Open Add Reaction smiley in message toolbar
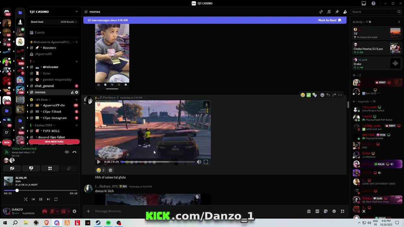The height and width of the screenshot is (227, 404). [322, 95]
